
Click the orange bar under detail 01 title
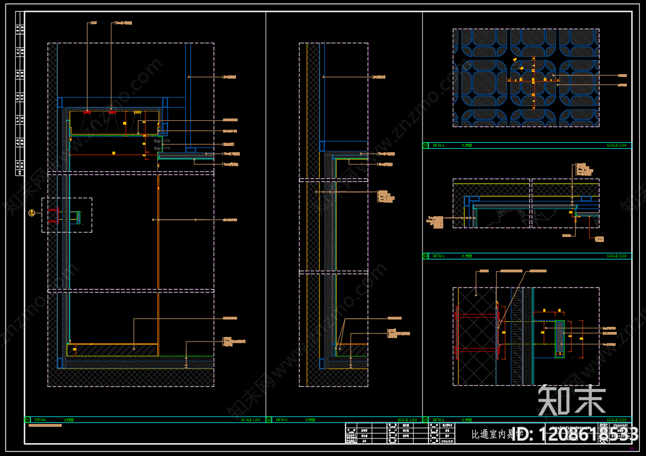tap(45, 426)
